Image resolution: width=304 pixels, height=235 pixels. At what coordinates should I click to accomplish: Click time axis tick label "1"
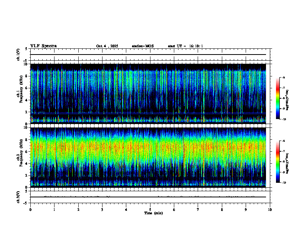tap(54, 210)
